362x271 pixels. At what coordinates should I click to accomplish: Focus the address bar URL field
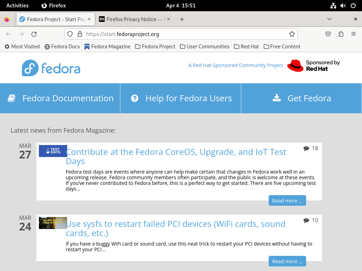[181, 34]
